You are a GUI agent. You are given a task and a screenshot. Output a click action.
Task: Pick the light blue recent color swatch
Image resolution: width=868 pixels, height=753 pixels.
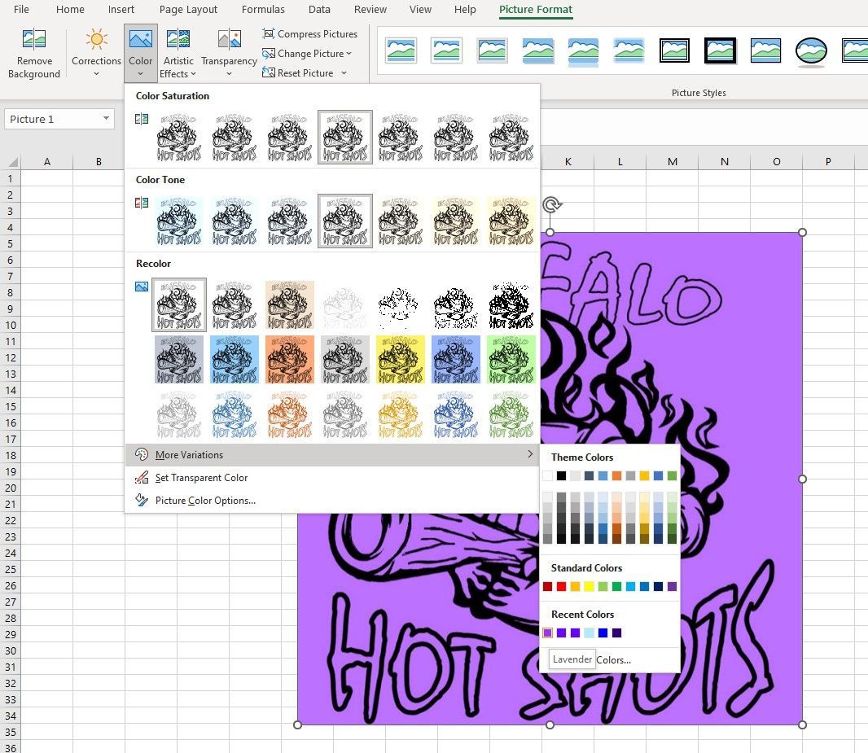(589, 633)
